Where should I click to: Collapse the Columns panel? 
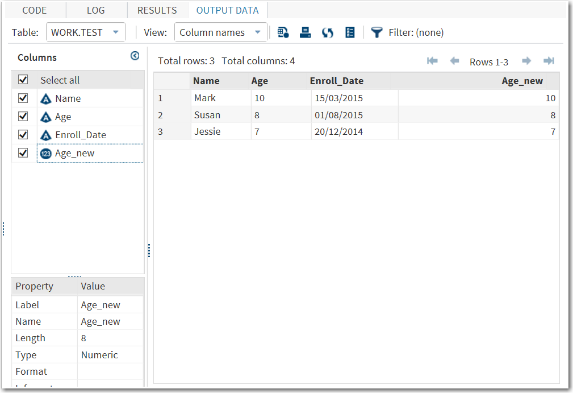pyautogui.click(x=135, y=56)
